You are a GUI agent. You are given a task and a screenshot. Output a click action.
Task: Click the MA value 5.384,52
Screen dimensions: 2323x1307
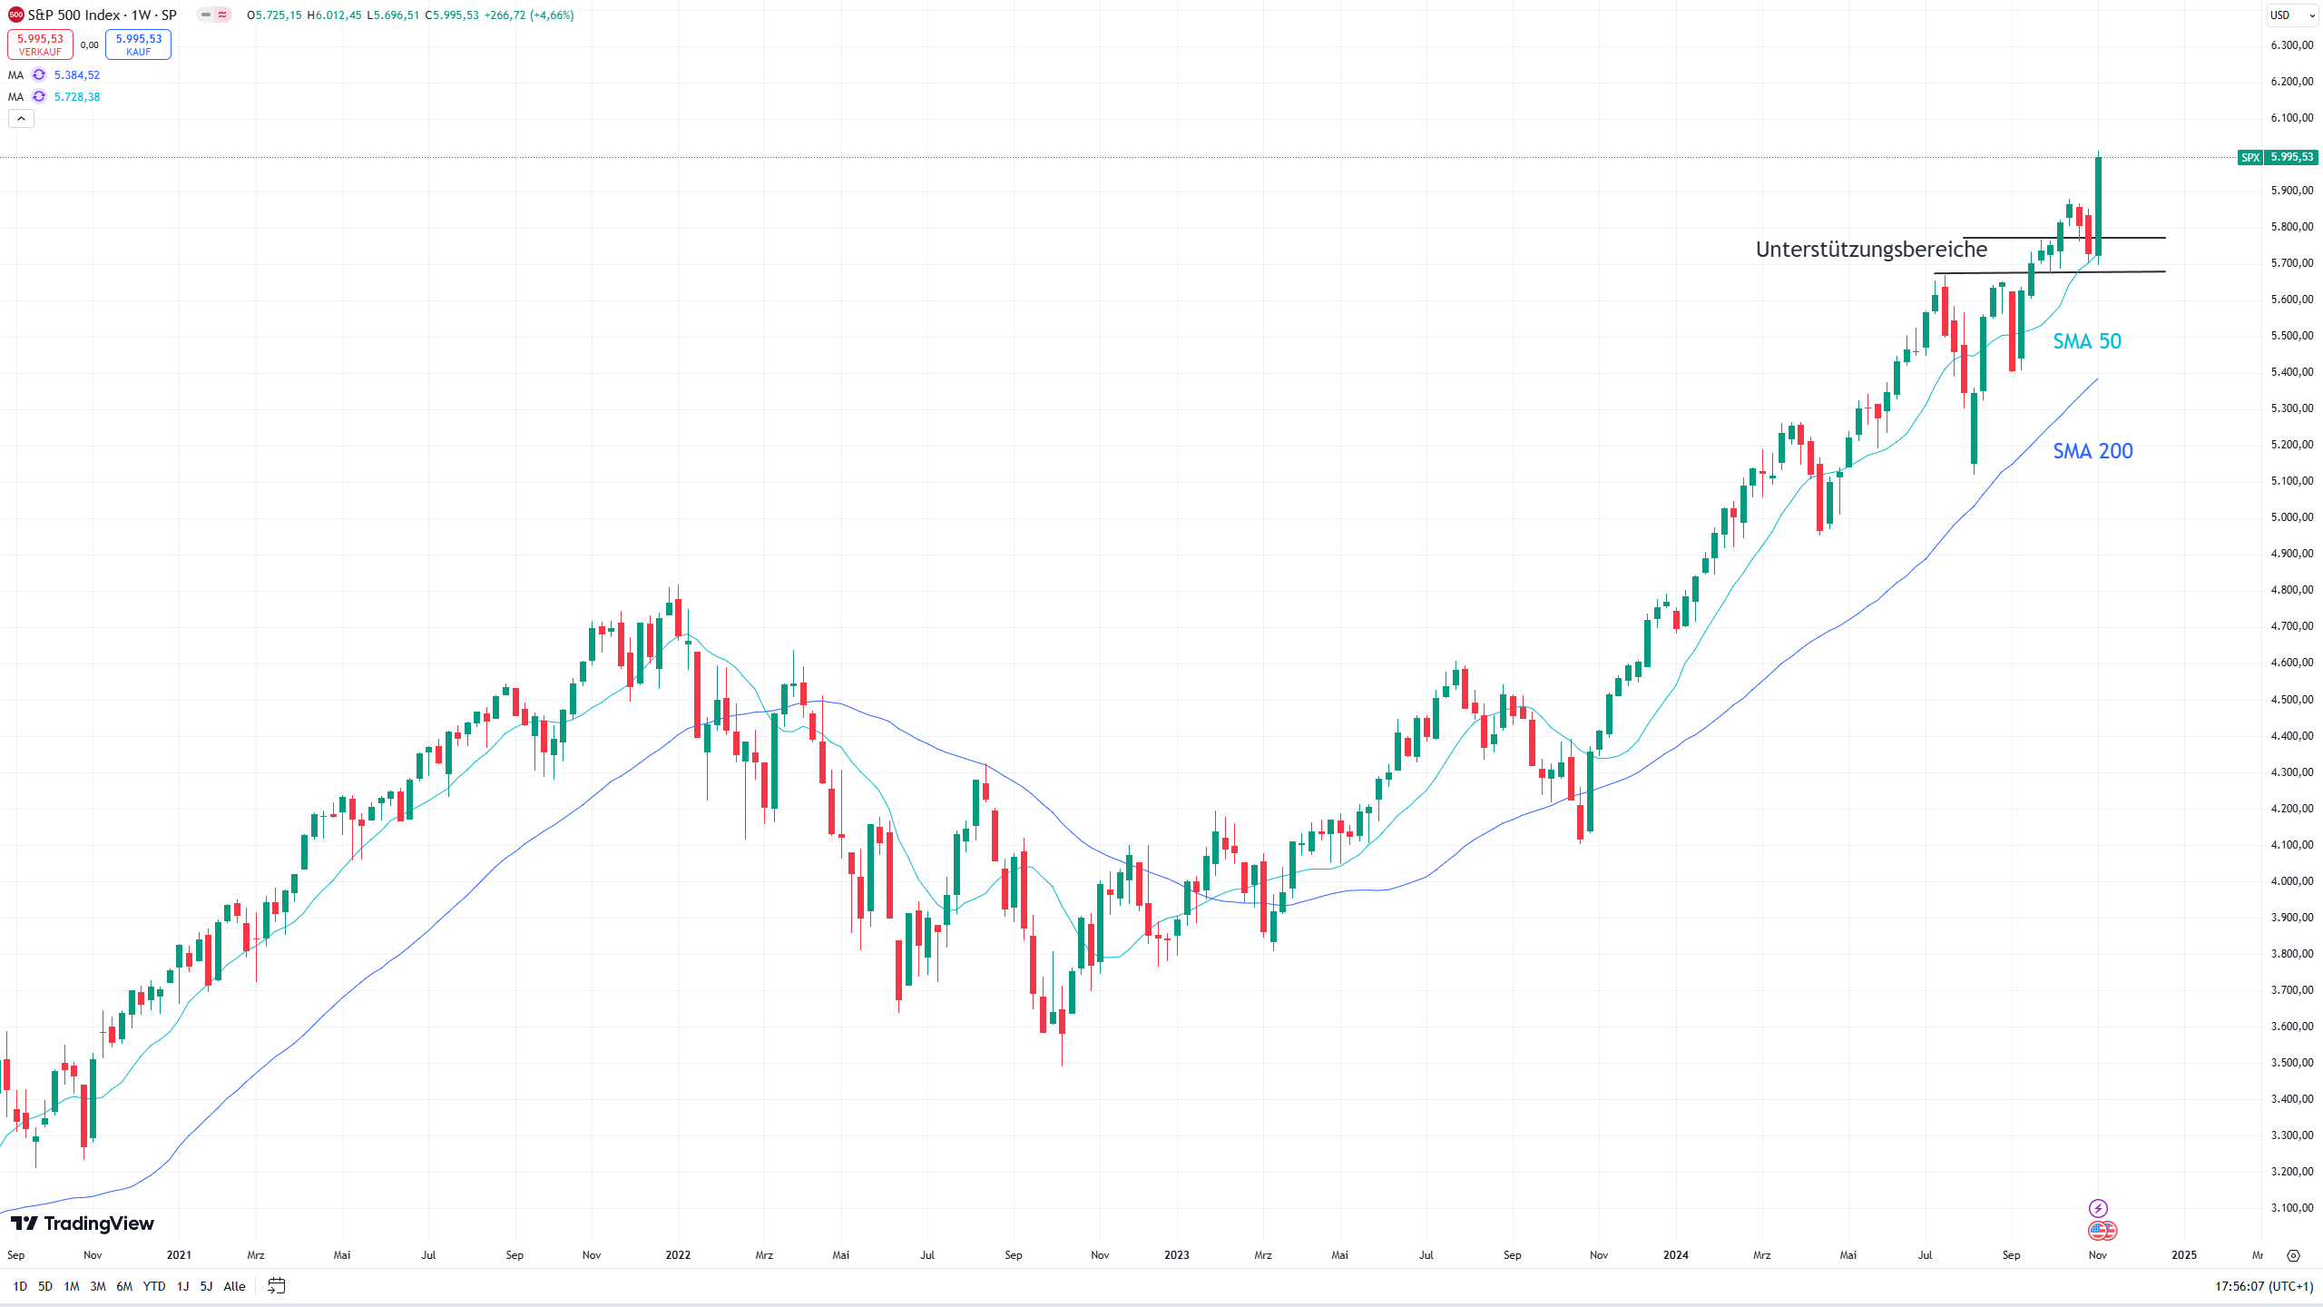(77, 75)
